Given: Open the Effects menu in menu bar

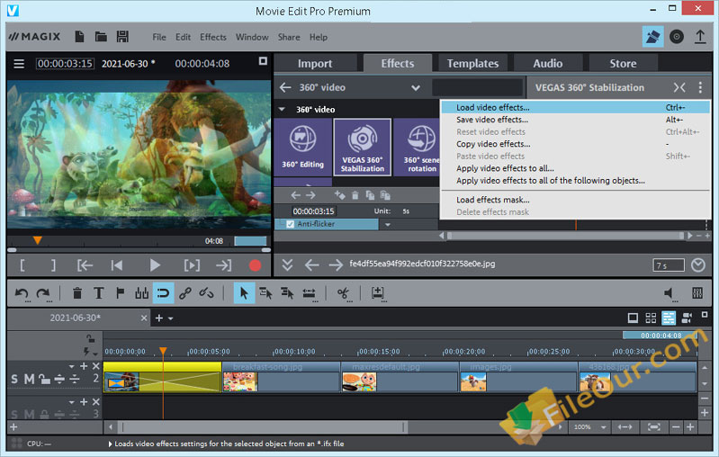Looking at the screenshot, I should click(x=212, y=37).
